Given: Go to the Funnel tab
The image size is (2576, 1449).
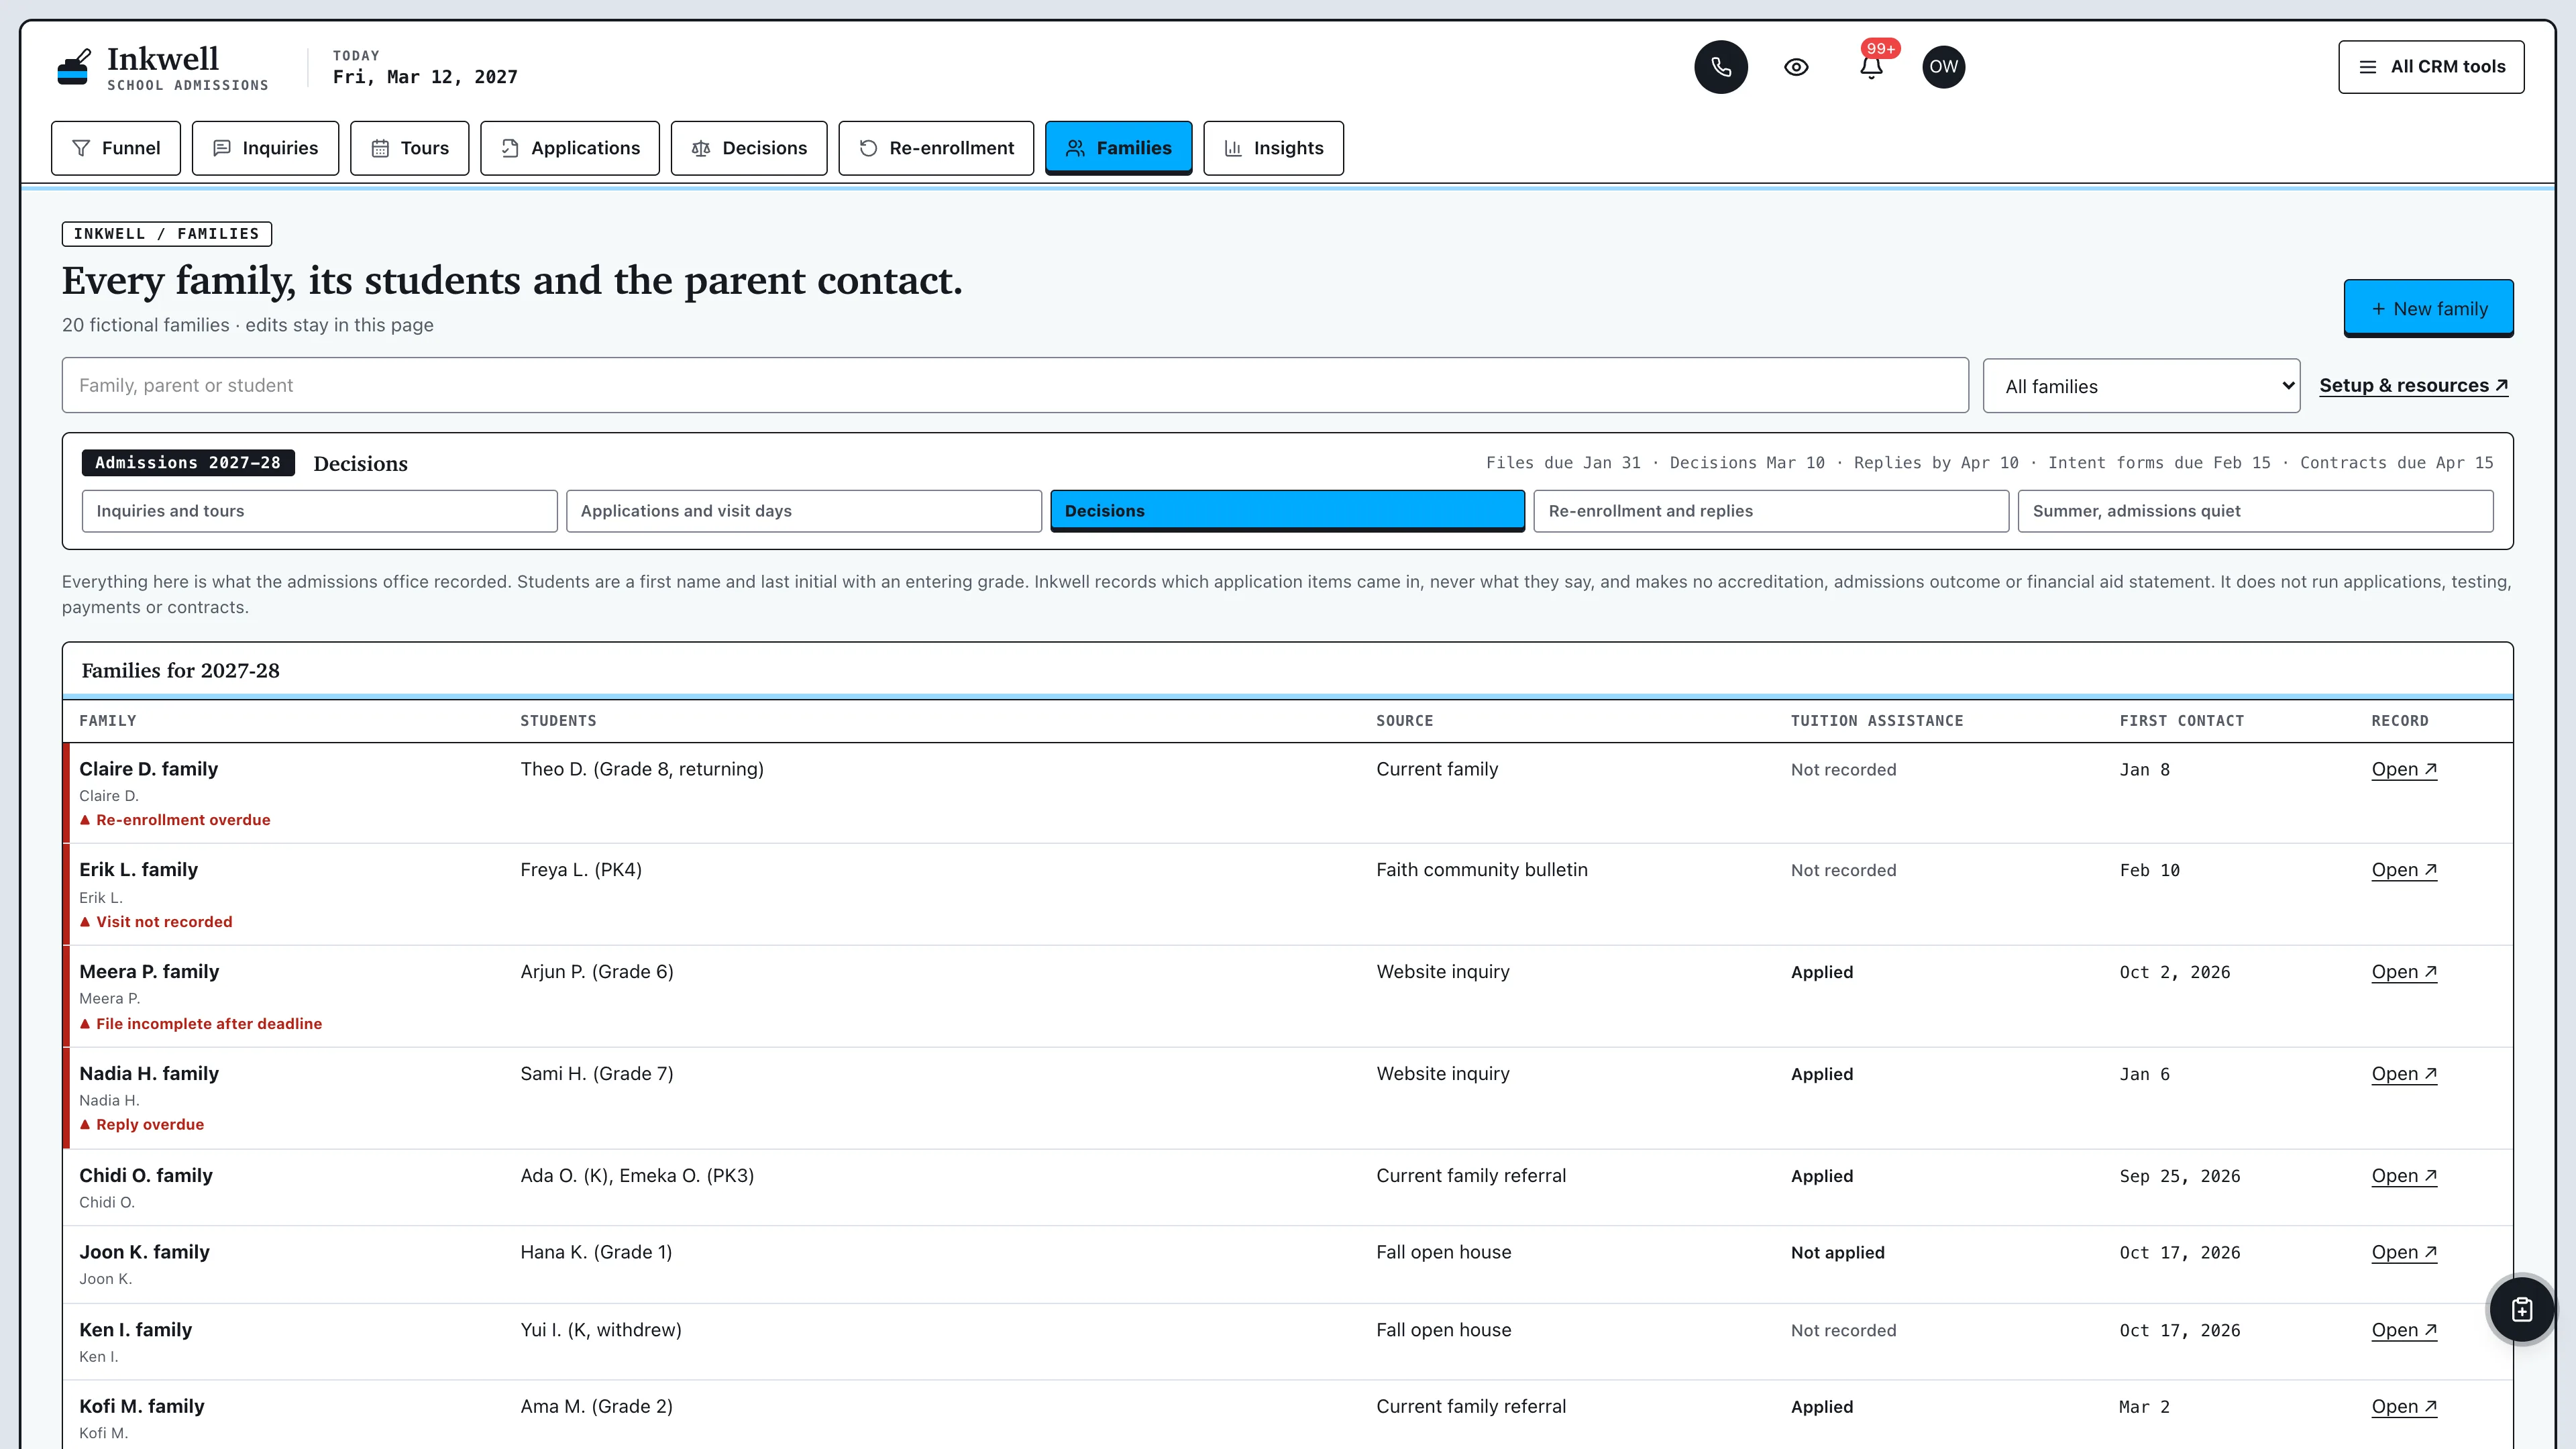Looking at the screenshot, I should pos(116,148).
